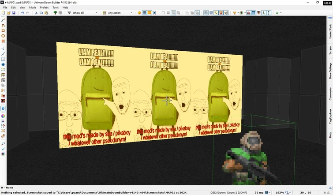333x195 pixels.
Task: Click the 193% zoom level in status bar
Action: click(280, 193)
